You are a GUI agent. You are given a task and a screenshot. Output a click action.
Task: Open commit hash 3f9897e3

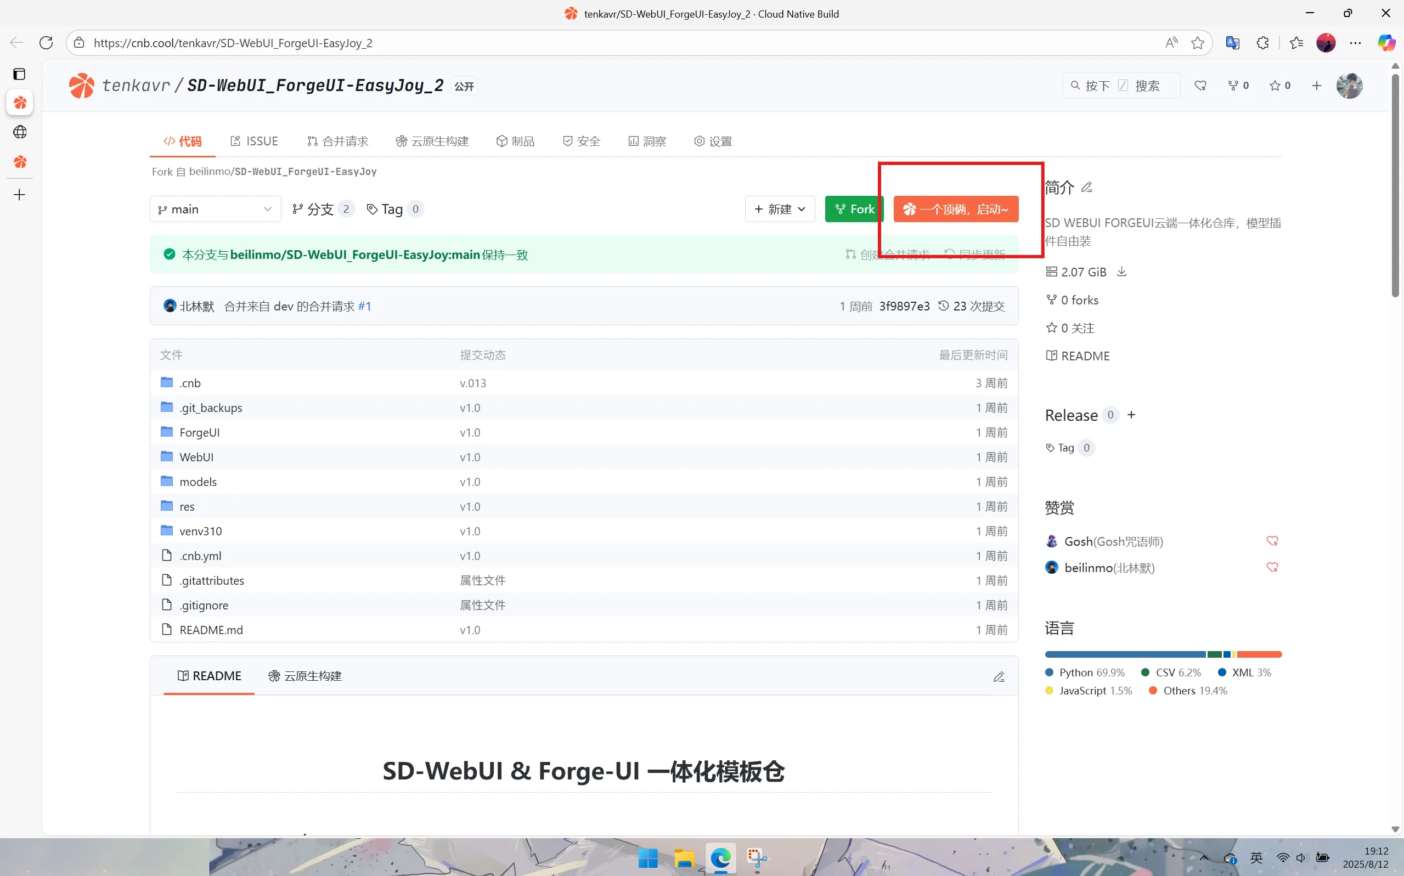coord(904,306)
